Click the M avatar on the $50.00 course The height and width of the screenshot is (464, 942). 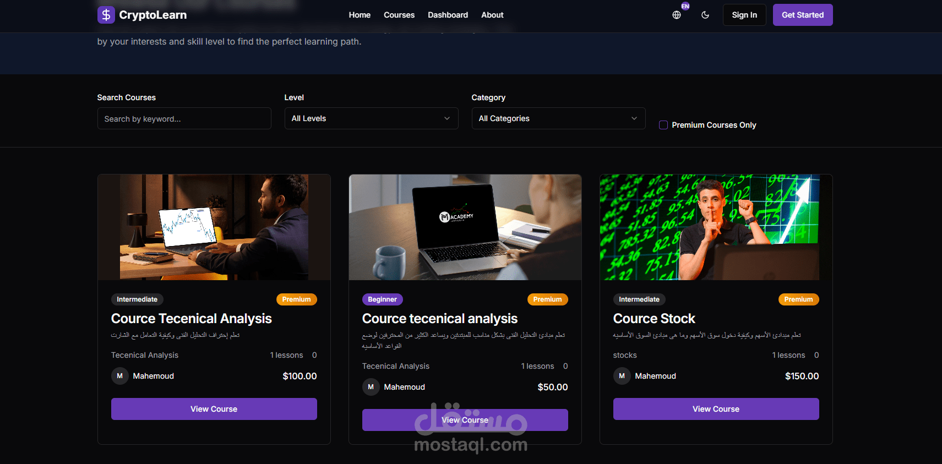click(371, 387)
